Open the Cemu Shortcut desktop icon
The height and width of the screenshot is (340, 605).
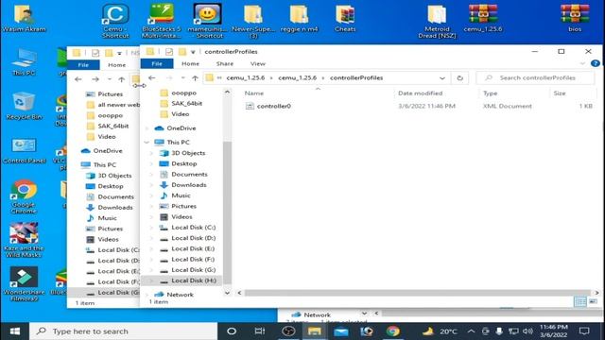coord(115,21)
